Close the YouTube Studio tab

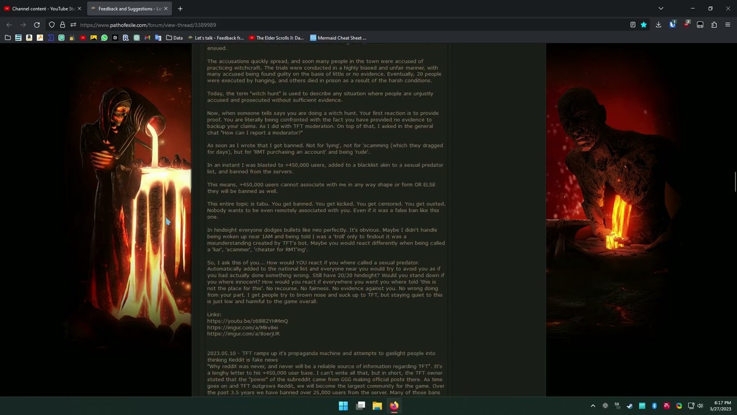pyautogui.click(x=79, y=9)
